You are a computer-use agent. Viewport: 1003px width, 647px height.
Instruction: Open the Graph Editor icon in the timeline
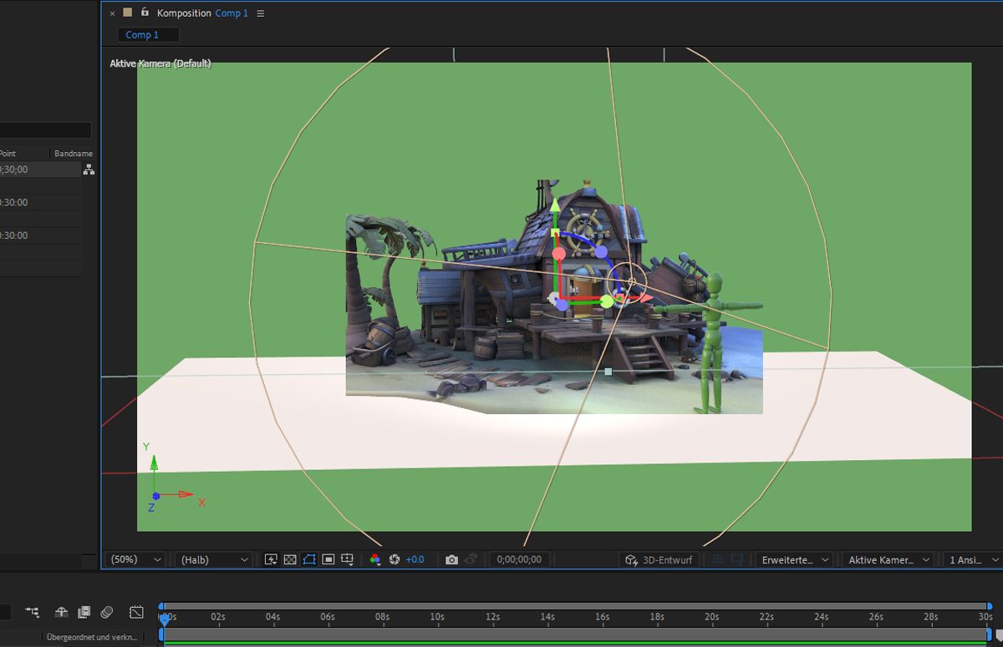pyautogui.click(x=135, y=612)
